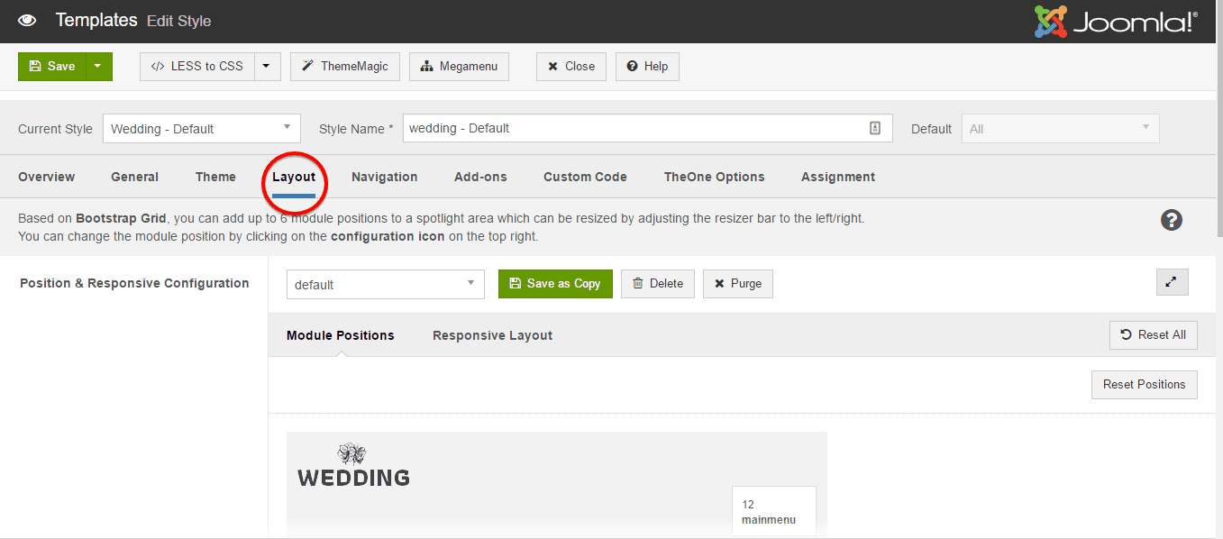Open the Megamenu configuration

click(459, 66)
